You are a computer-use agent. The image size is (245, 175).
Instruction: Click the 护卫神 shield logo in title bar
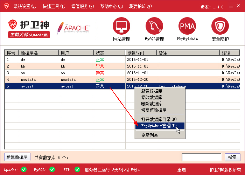(x=7, y=6)
